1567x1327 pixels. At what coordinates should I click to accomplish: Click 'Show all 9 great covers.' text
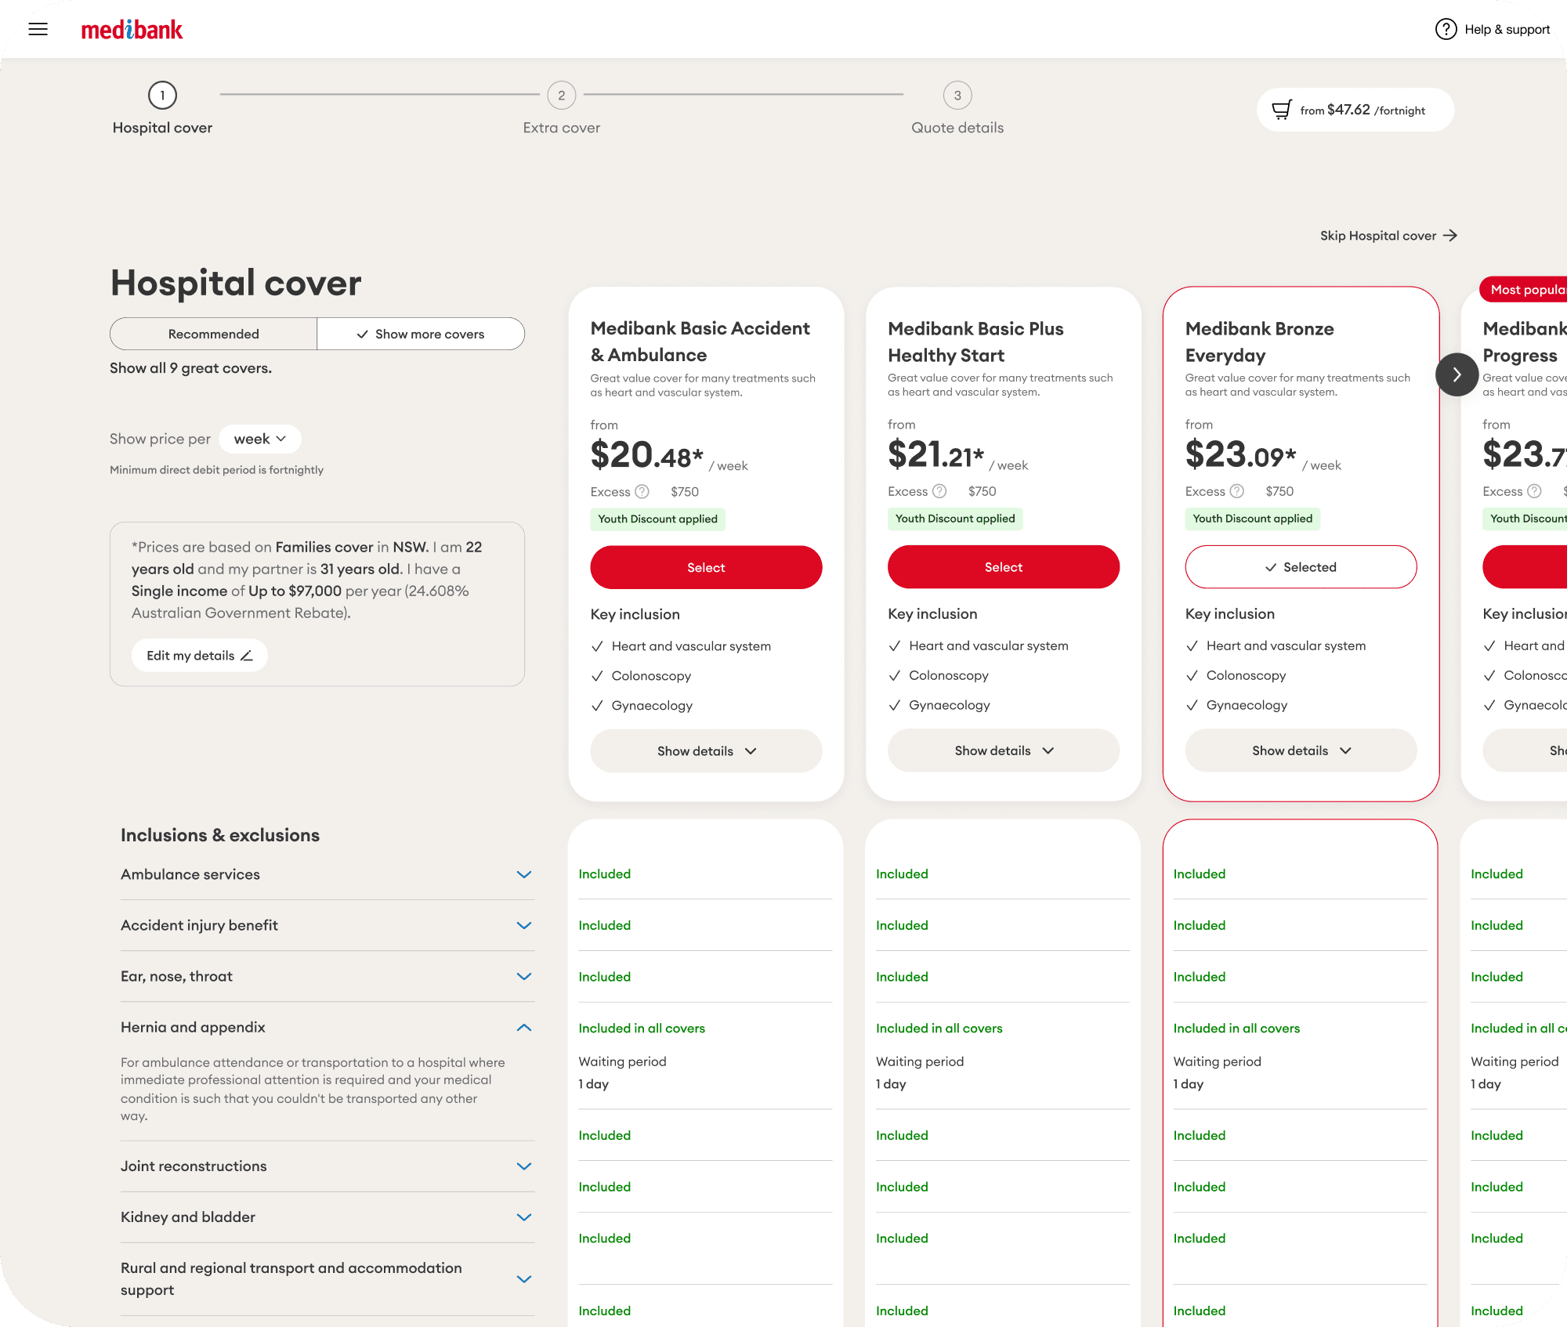(190, 368)
